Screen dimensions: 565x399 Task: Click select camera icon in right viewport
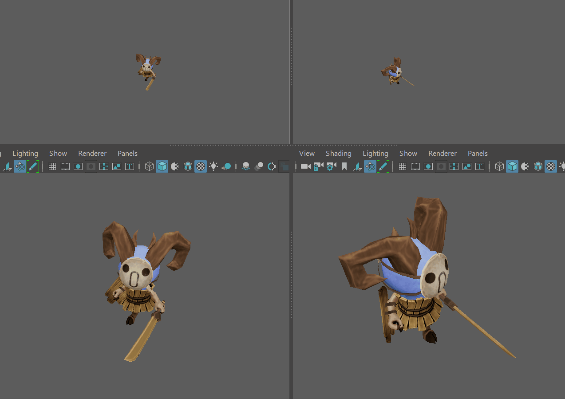[306, 166]
